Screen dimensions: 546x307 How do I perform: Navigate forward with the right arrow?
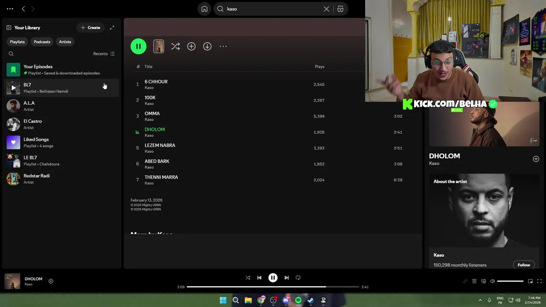(x=33, y=9)
